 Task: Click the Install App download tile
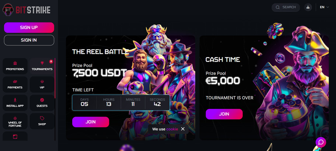coord(15,103)
